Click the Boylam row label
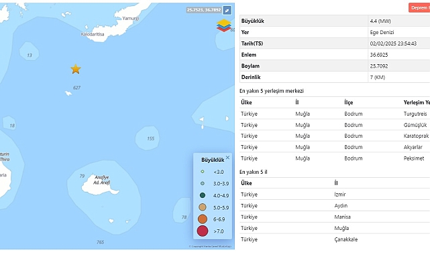Screen dimensions: 430x254 coord(250,66)
